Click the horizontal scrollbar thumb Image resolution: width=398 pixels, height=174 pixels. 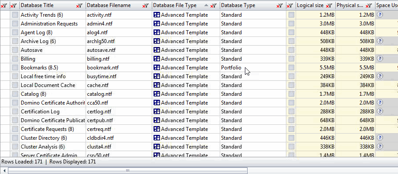pyautogui.click(x=128, y=170)
